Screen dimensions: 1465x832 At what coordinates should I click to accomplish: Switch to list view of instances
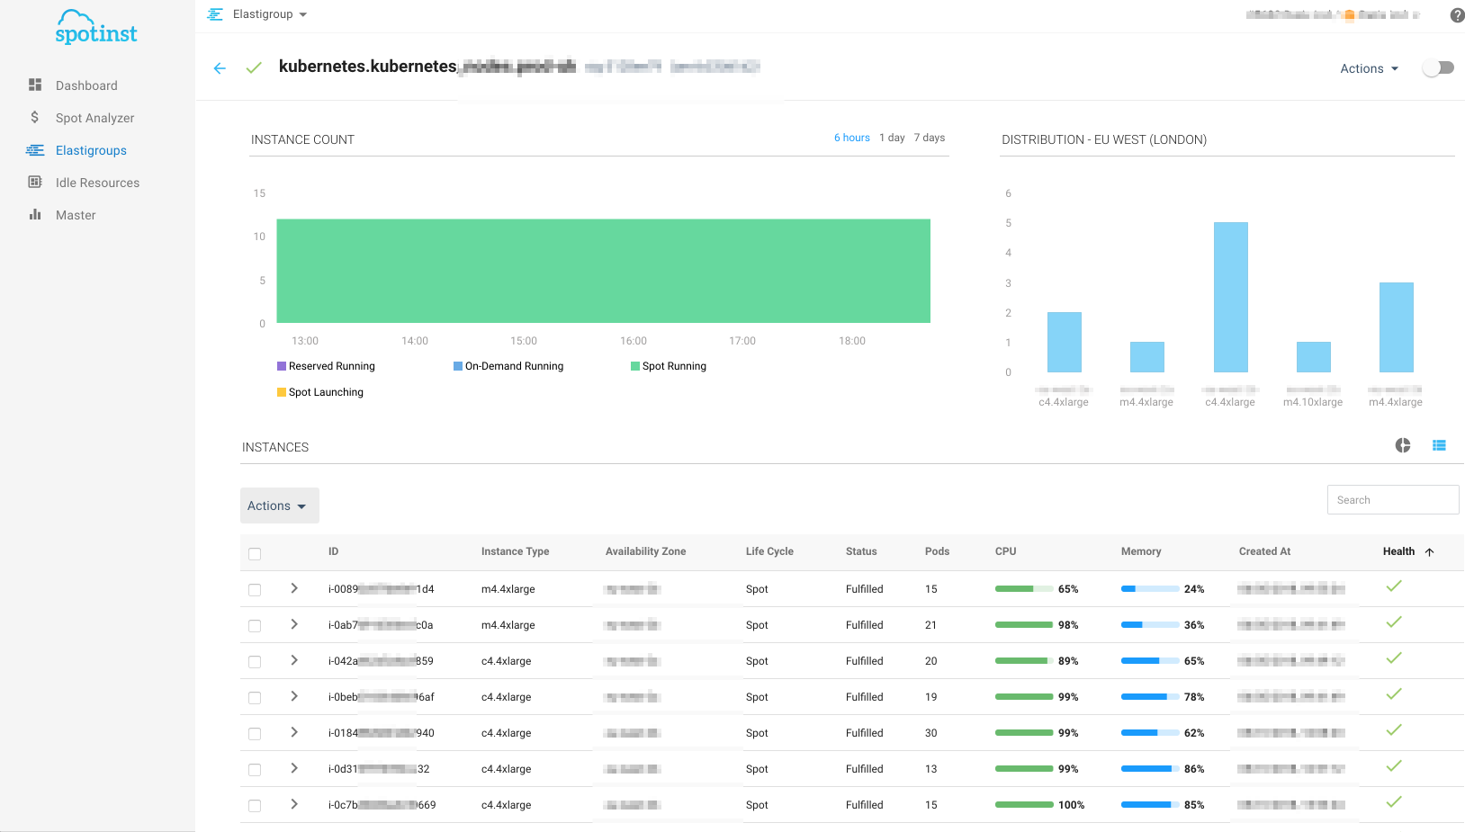click(x=1439, y=445)
